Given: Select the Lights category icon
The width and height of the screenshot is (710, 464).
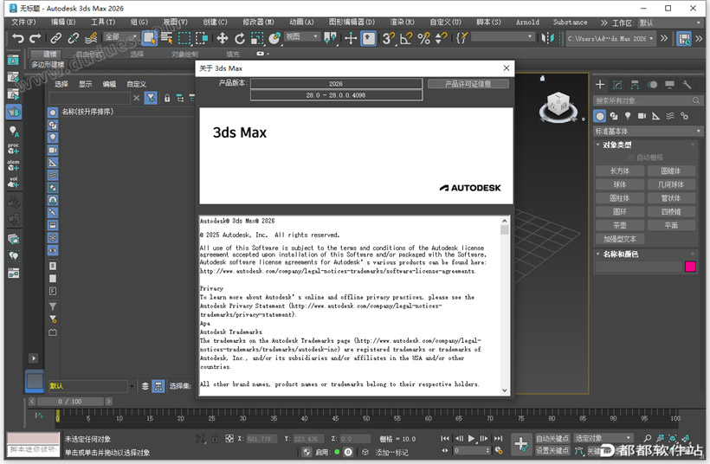Looking at the screenshot, I should (628, 116).
